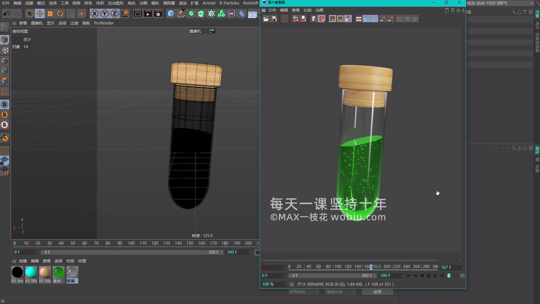Select the Scale tool icon
The image size is (540, 304).
pyautogui.click(x=50, y=14)
